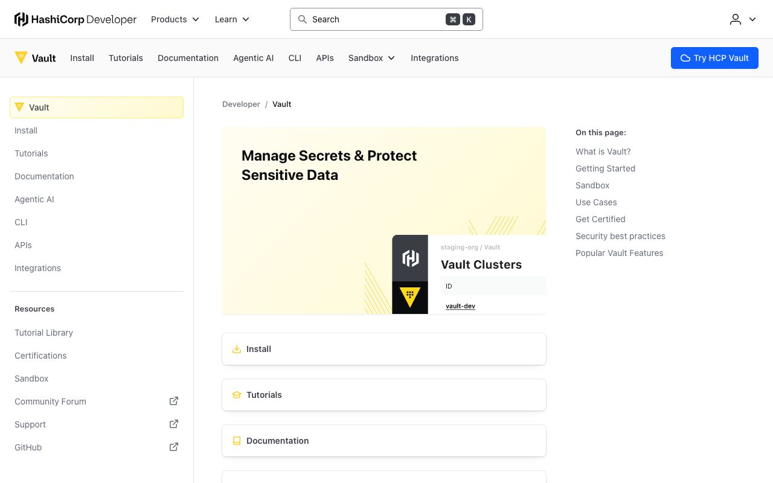Open the Install card in the main content
The image size is (773, 483).
[384, 349]
